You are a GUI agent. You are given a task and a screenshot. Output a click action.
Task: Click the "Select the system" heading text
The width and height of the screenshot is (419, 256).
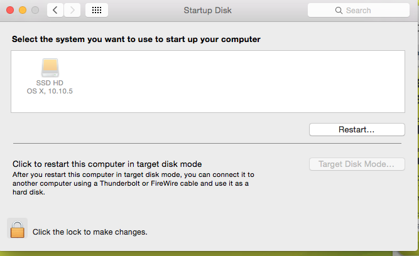pos(136,40)
